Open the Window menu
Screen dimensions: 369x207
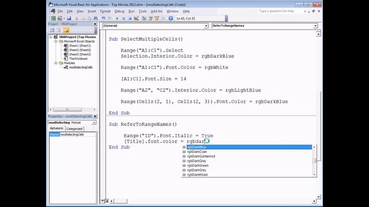(172, 11)
